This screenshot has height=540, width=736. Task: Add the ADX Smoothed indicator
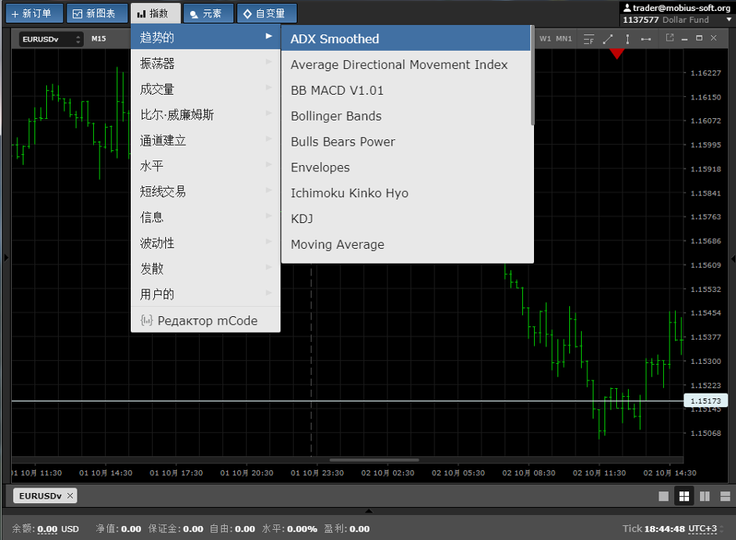pos(406,38)
